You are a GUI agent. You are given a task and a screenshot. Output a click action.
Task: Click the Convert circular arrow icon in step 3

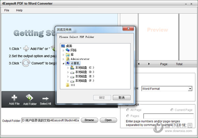click(26, 63)
